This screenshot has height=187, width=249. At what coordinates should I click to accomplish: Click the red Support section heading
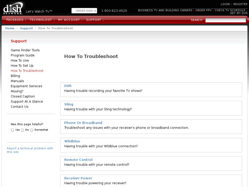[x=19, y=41]
